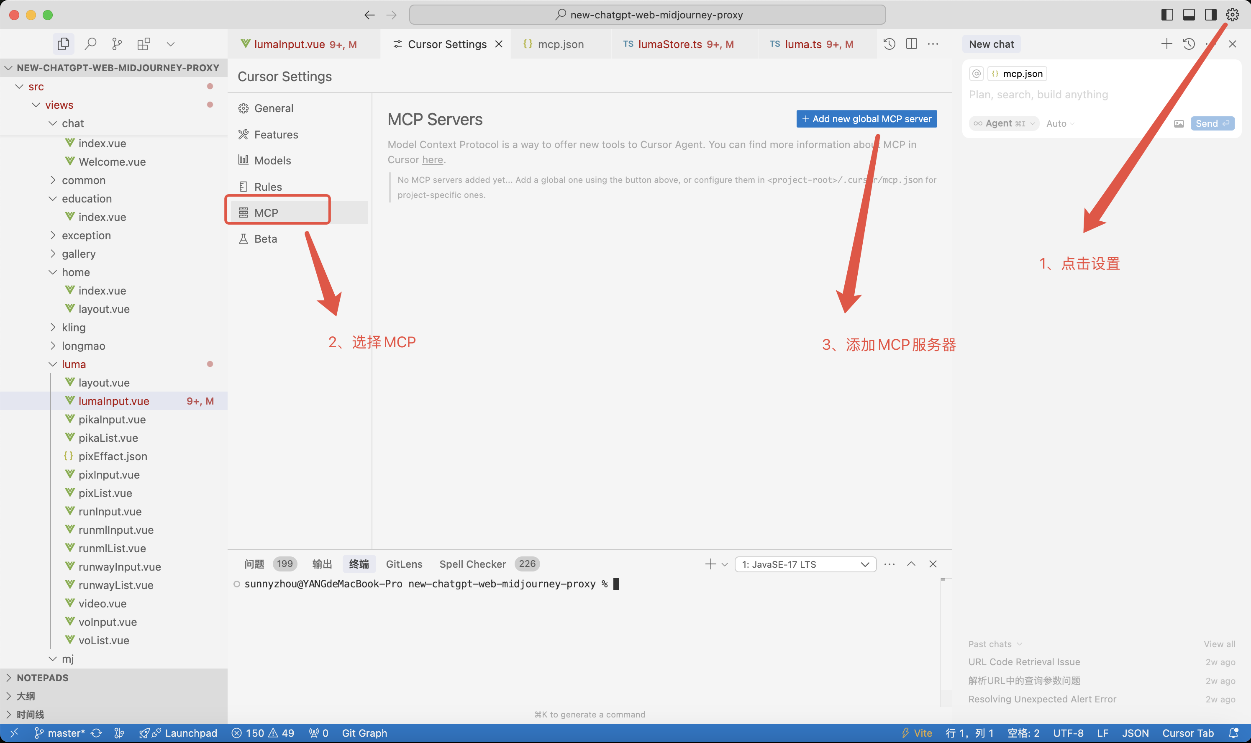Open the JavaSE-17 LTS terminal dropdown
1251x743 pixels.
[x=805, y=564]
